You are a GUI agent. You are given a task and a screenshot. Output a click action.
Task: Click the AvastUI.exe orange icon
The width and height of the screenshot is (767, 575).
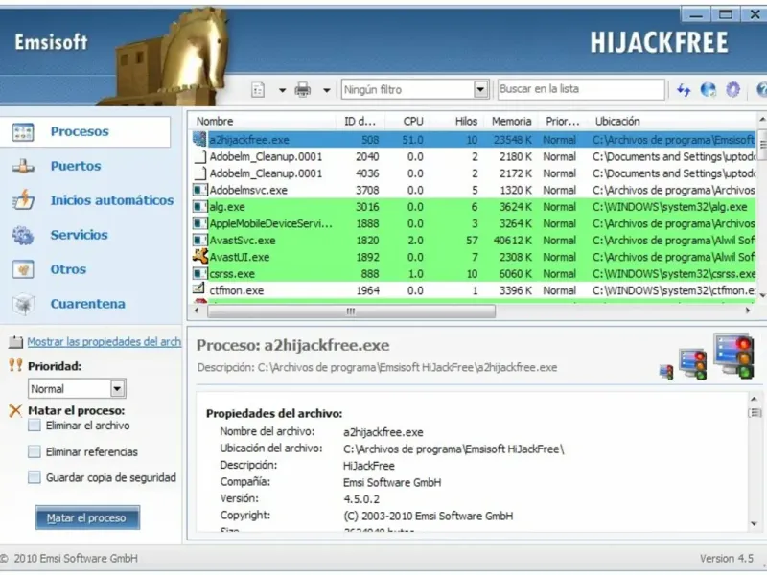tap(200, 256)
